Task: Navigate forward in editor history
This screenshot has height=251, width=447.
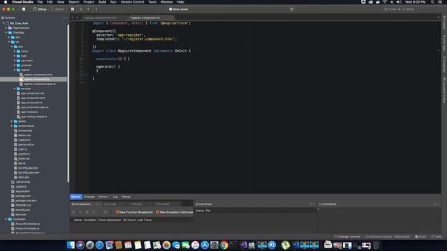Action: point(77,17)
